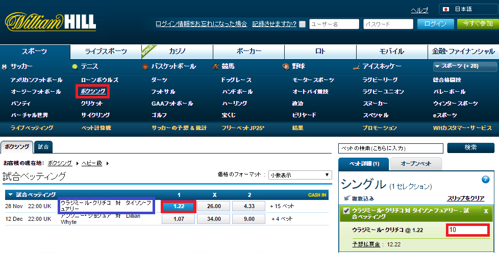Click the William Hill logo

(x=51, y=22)
